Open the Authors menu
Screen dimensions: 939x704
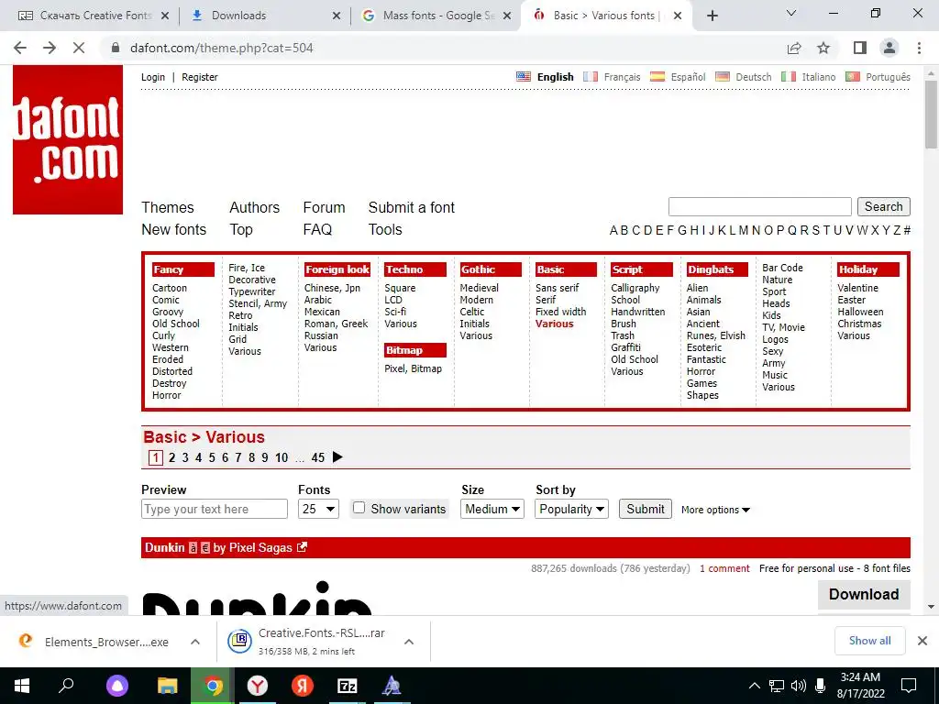255,208
